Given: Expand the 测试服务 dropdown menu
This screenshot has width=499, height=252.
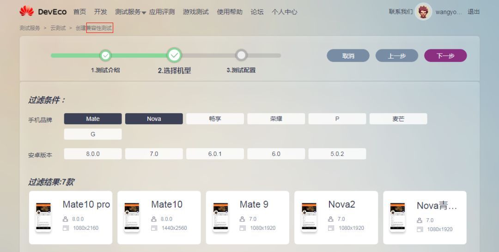Looking at the screenshot, I should pyautogui.click(x=130, y=12).
